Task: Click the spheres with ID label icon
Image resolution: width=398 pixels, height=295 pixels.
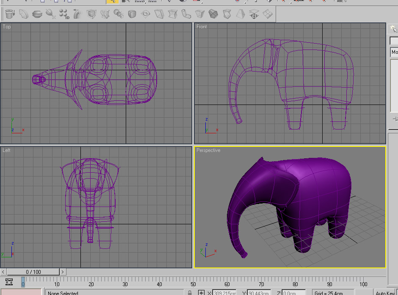Action: [x=64, y=14]
